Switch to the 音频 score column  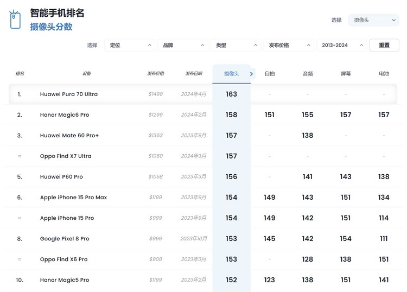[308, 74]
